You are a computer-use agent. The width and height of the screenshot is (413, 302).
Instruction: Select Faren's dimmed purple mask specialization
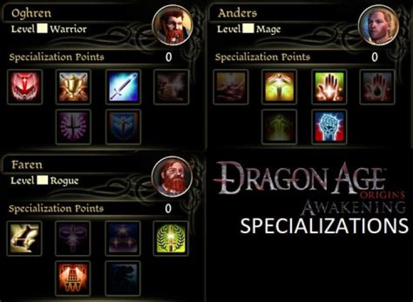(x=73, y=238)
